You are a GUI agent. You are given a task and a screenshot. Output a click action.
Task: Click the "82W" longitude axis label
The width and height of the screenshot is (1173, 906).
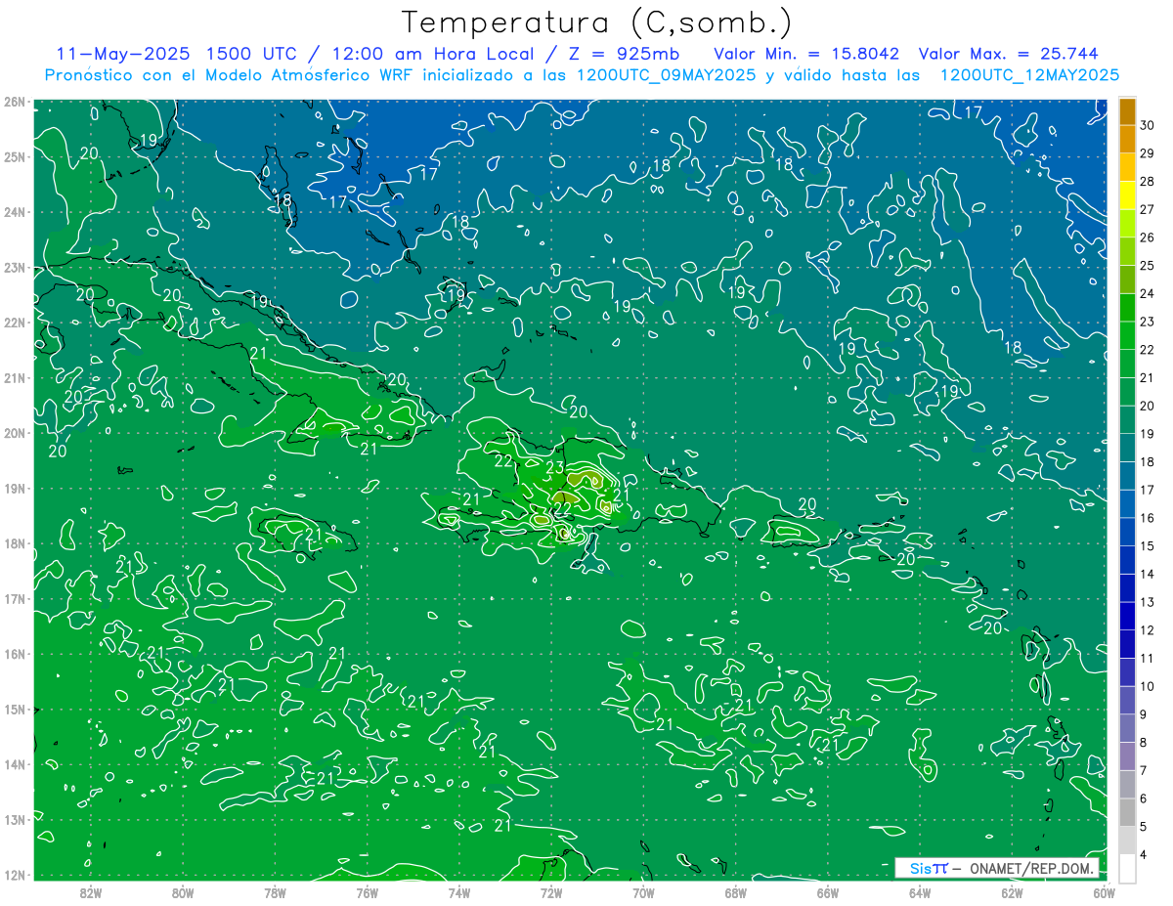point(91,892)
